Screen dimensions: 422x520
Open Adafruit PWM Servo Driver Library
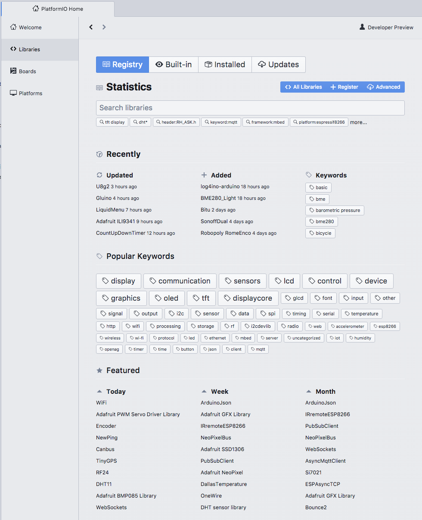[x=138, y=414]
